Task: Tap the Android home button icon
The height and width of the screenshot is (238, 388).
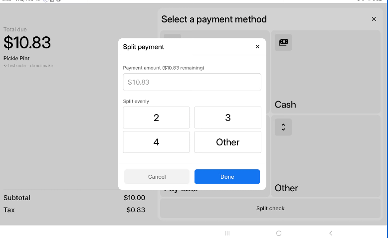Action: coord(279,233)
